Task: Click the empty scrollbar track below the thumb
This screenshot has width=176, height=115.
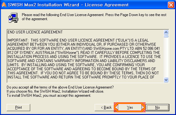Action: (x=166, y=57)
